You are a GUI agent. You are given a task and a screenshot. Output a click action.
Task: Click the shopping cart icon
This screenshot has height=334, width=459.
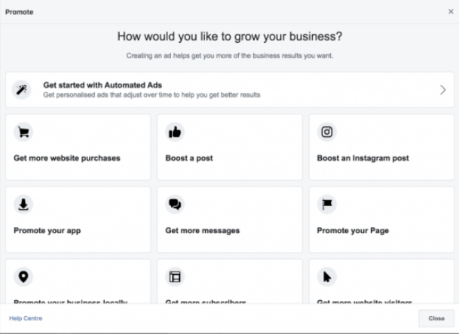click(24, 132)
